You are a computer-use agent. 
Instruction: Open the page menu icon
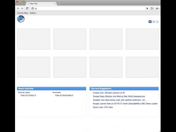click(x=152, y=8)
